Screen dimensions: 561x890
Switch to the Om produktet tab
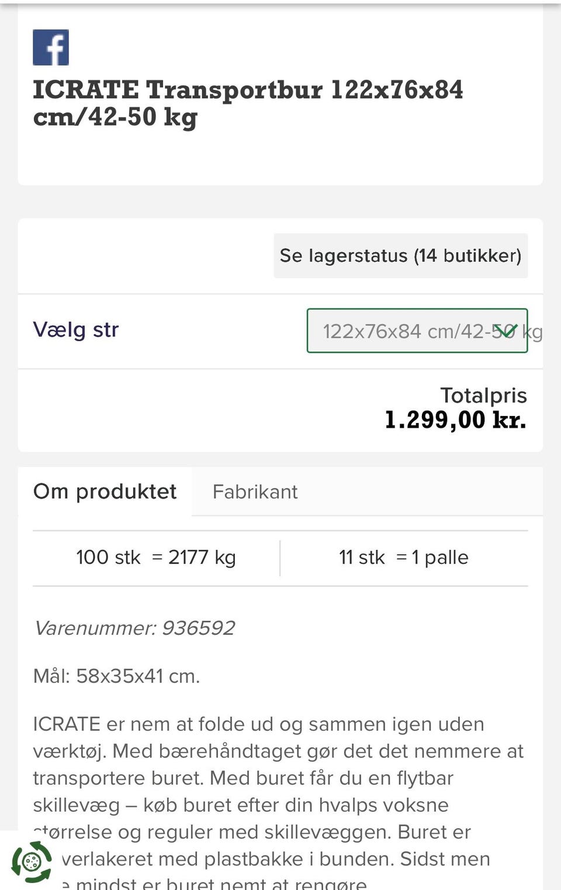(x=105, y=492)
